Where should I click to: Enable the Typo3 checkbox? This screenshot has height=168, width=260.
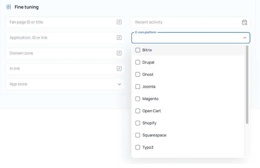click(x=138, y=147)
